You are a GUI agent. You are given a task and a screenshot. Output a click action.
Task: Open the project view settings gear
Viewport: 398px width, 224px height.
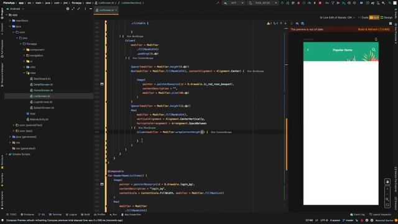(x=68, y=9)
